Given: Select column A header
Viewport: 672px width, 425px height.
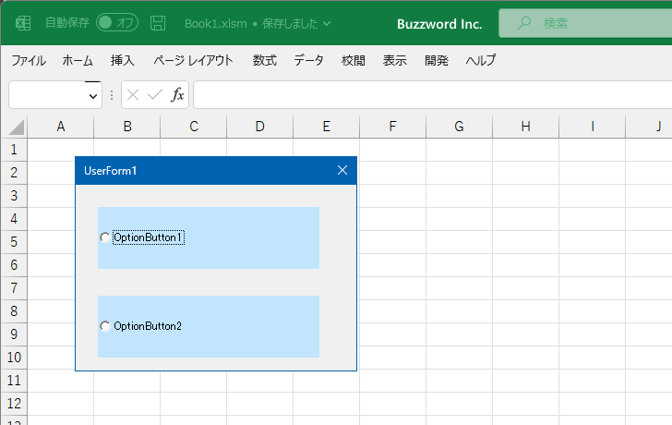Looking at the screenshot, I should pyautogui.click(x=60, y=127).
